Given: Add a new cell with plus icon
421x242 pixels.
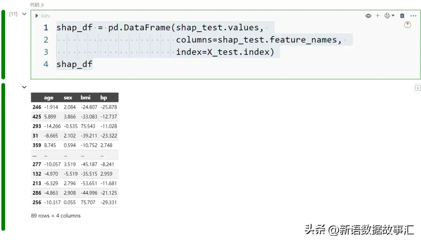Looking at the screenshot, I should coord(377,16).
